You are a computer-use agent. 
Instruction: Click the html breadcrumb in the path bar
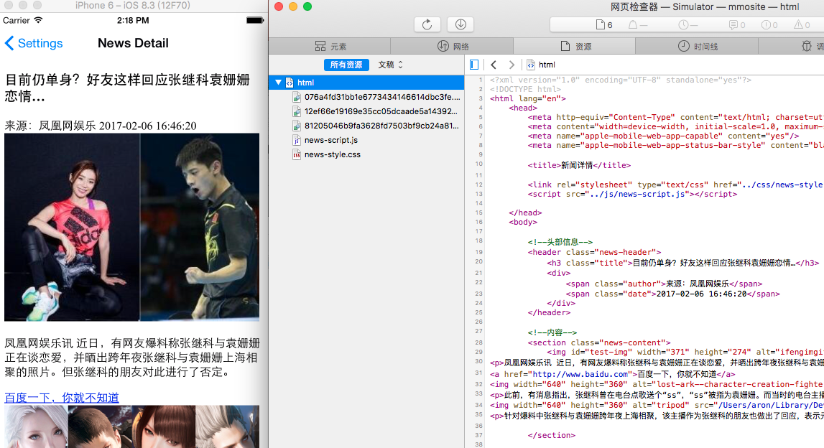pyautogui.click(x=541, y=65)
